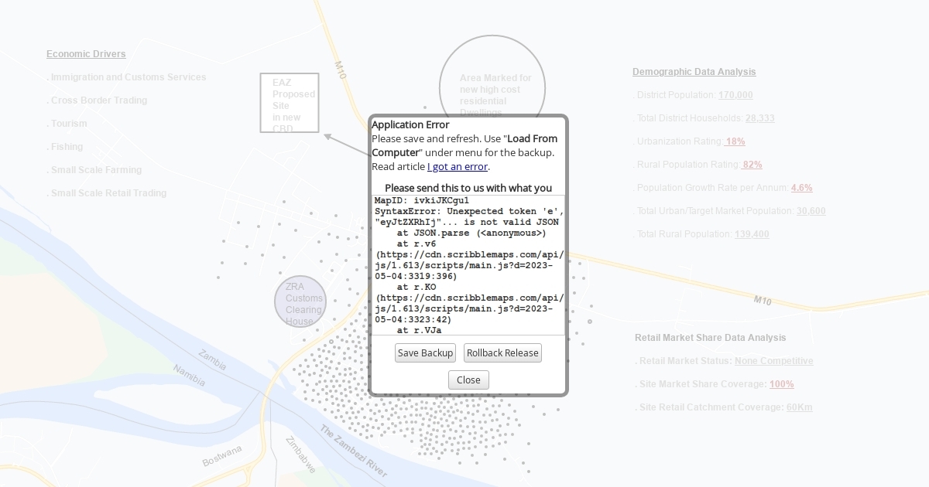Select the EAZ Proposed Site box marker

click(290, 104)
